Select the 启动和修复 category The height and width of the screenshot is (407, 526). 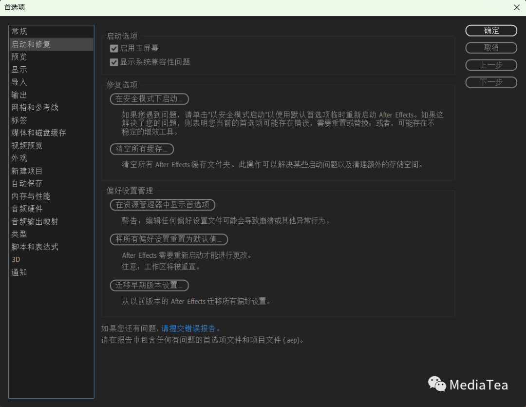click(51, 44)
